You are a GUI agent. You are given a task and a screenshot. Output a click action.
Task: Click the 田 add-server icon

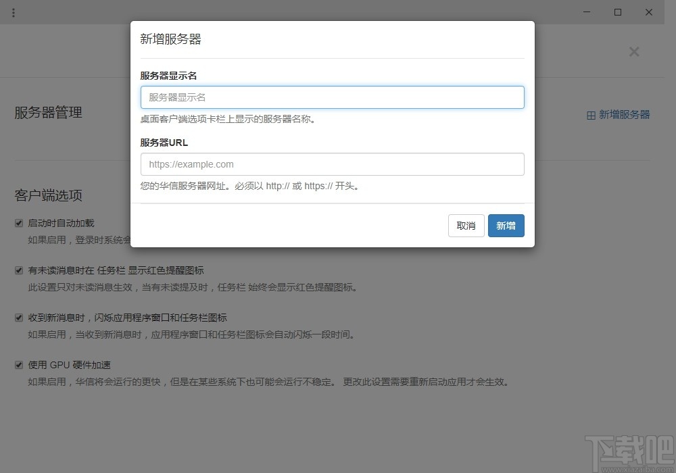click(591, 114)
